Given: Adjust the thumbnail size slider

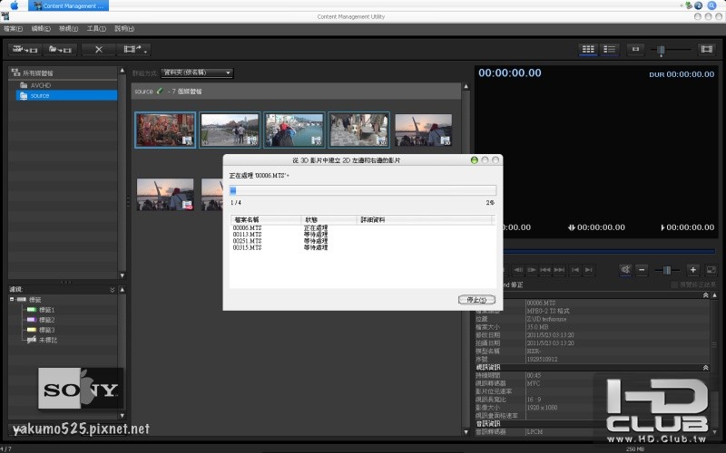Looking at the screenshot, I should (662, 49).
